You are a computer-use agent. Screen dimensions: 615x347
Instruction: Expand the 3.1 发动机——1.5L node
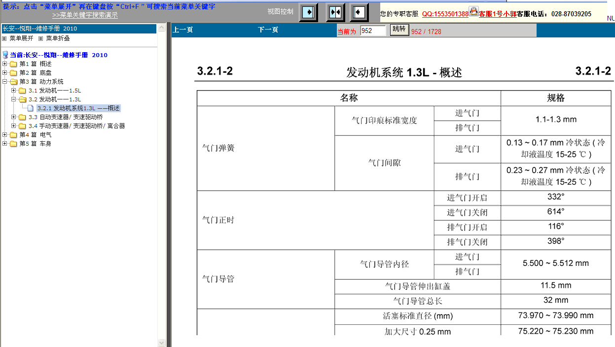point(14,91)
